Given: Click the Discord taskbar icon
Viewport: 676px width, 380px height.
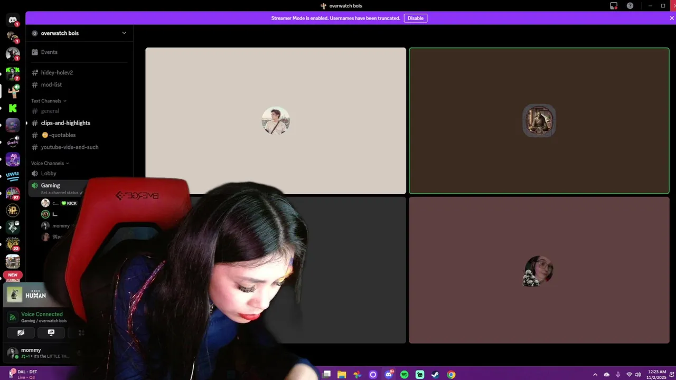Looking at the screenshot, I should coord(389,374).
